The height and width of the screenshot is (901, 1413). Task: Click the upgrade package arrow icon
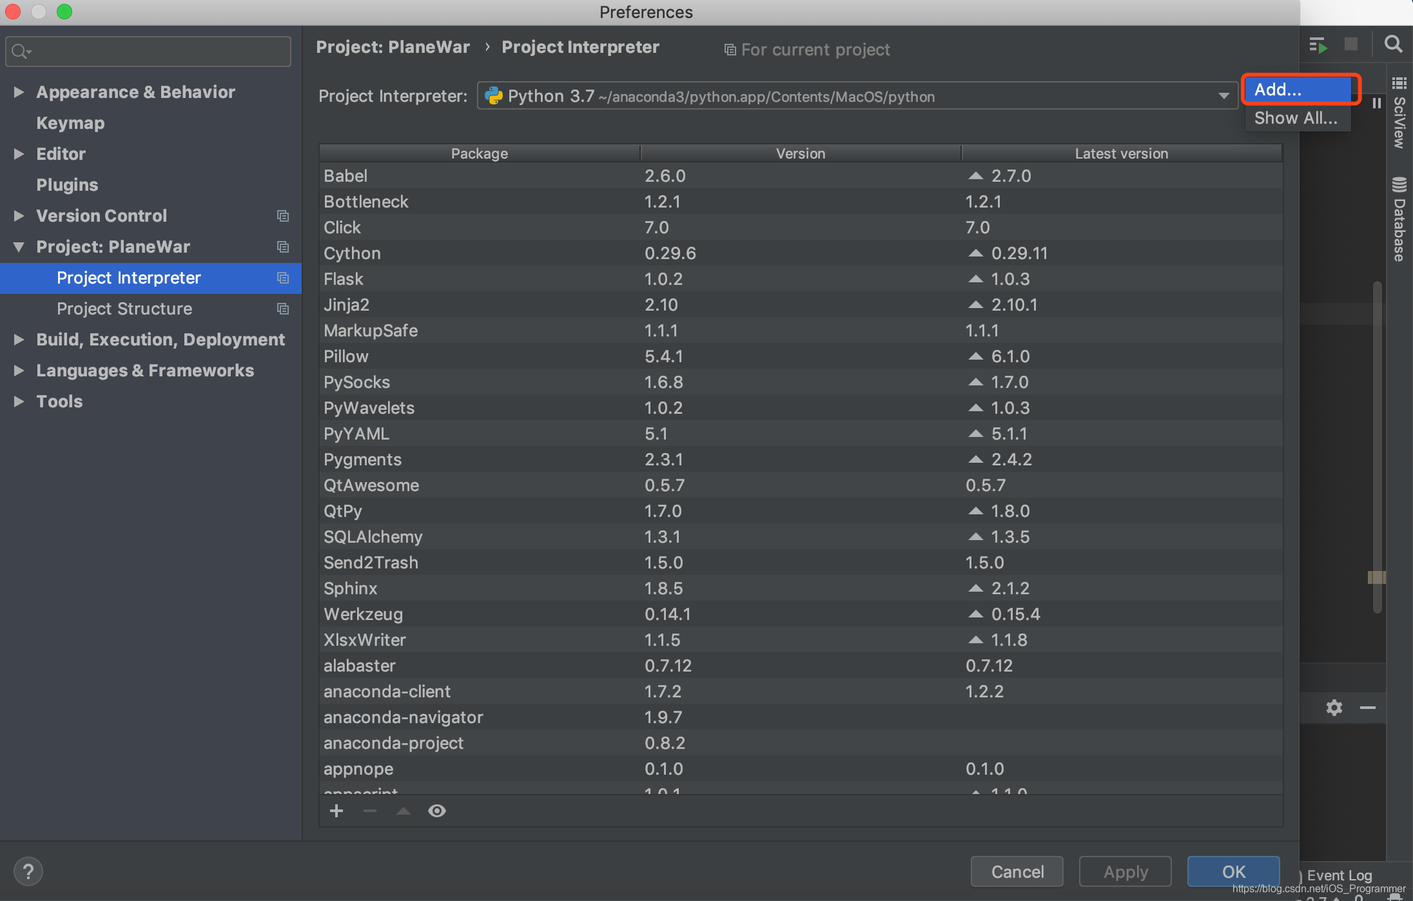pos(404,811)
